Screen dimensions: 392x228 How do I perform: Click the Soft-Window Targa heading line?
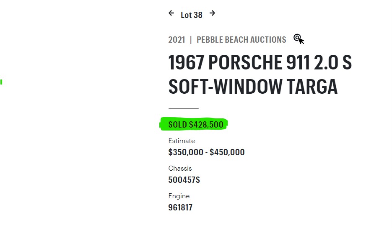pyautogui.click(x=253, y=87)
